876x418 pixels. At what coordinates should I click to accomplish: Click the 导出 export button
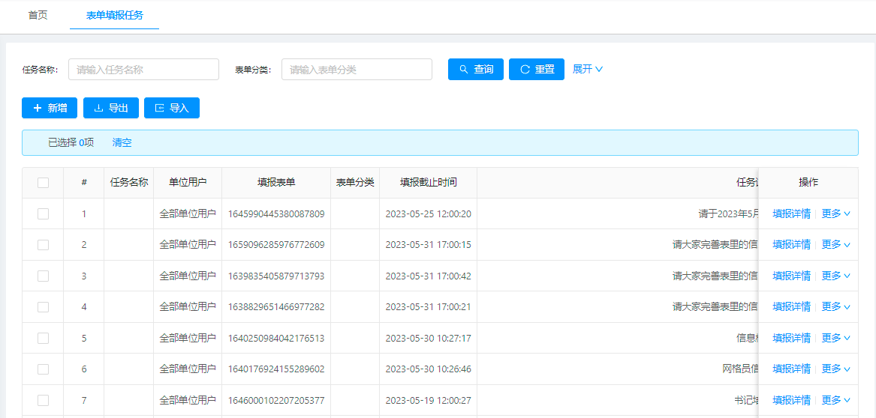(x=111, y=108)
